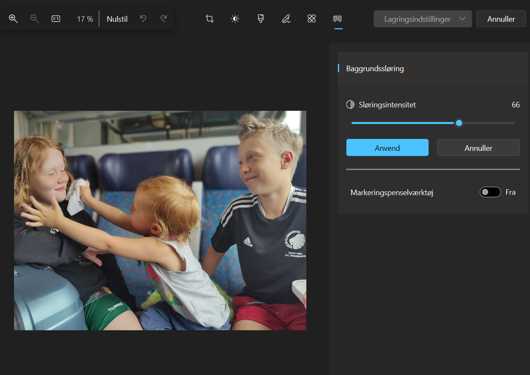Click Annuller in the top right corner

click(x=501, y=19)
